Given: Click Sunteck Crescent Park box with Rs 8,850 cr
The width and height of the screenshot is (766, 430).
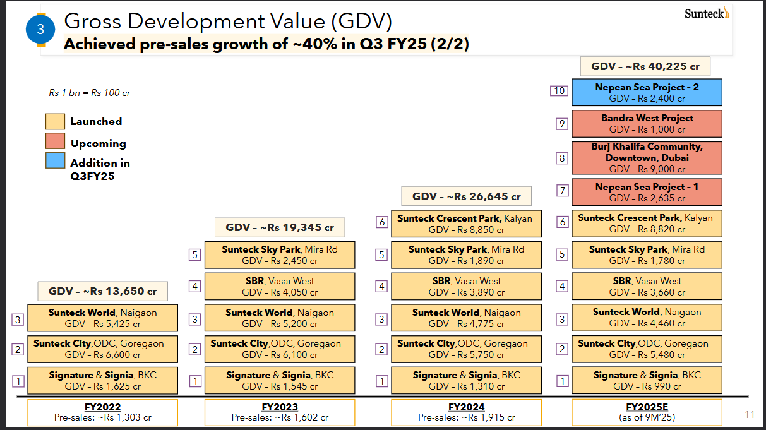Looking at the screenshot, I should (x=466, y=224).
